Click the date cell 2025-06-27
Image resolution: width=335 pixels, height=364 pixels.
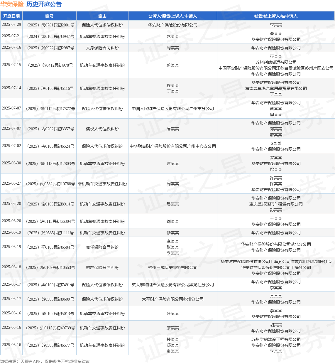tap(11, 183)
